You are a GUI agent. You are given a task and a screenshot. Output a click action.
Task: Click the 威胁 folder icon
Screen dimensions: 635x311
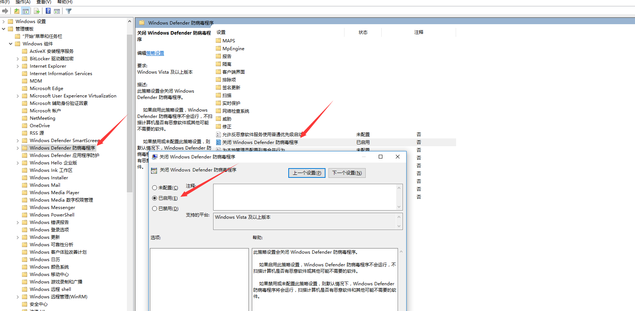[x=219, y=119]
